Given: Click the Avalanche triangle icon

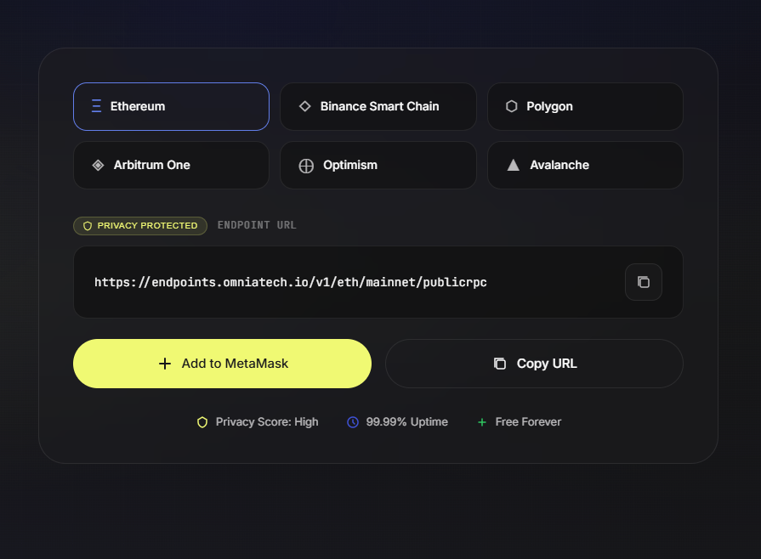Looking at the screenshot, I should pyautogui.click(x=514, y=166).
